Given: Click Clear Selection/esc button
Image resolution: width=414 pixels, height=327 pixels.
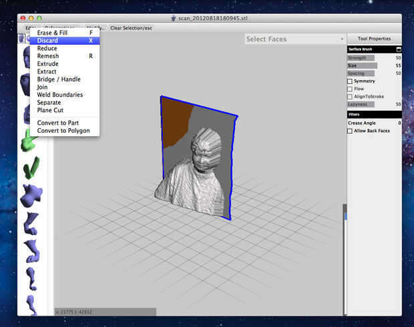Looking at the screenshot, I should [x=132, y=28].
